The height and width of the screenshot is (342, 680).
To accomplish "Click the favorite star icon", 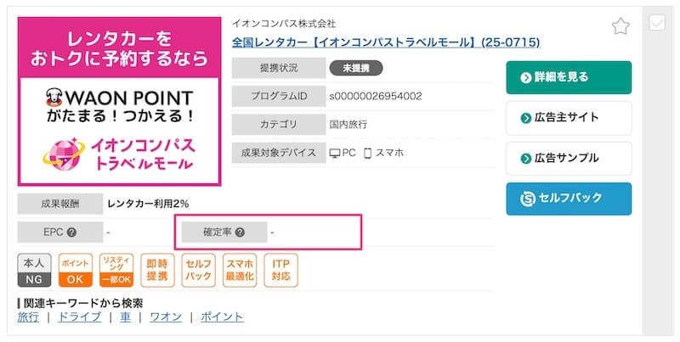I will 620,26.
